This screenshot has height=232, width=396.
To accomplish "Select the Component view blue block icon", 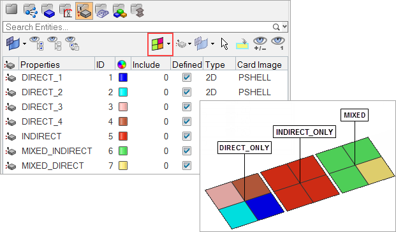I will pos(48,11).
